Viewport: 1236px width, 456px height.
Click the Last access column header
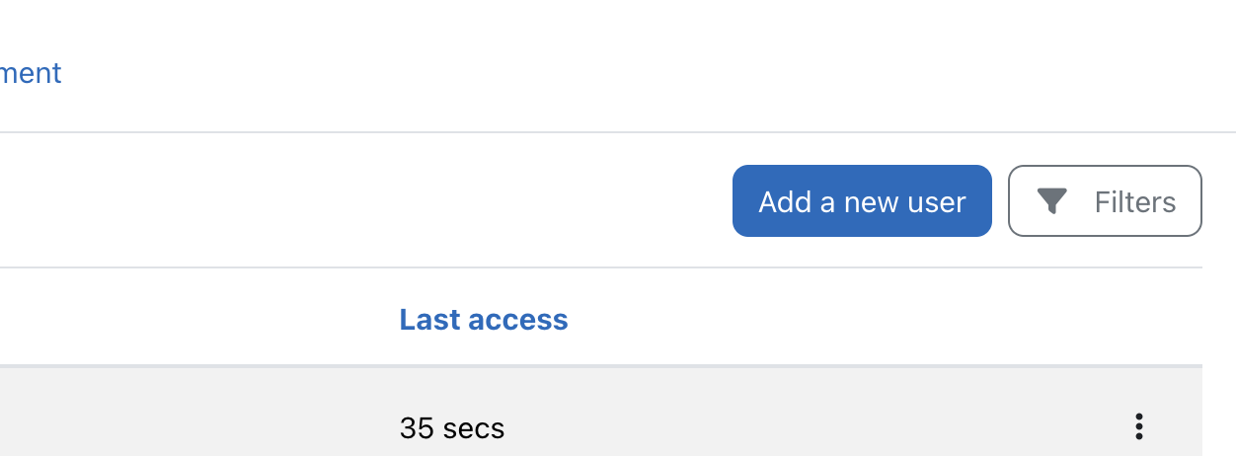484,320
